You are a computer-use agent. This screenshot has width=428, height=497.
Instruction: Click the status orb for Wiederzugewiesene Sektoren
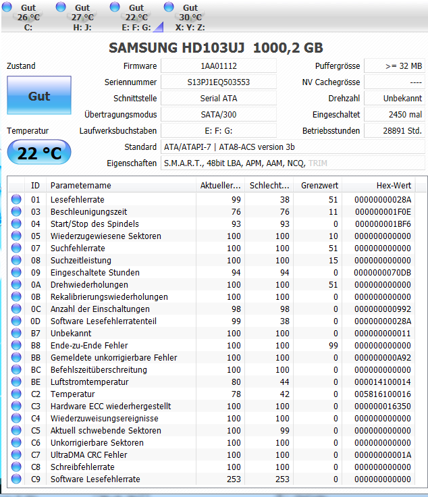point(16,236)
